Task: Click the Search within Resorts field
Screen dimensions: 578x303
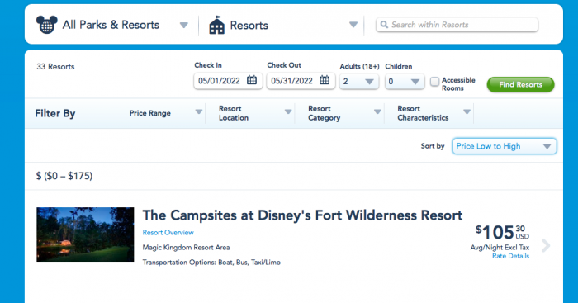Action: coord(457,25)
